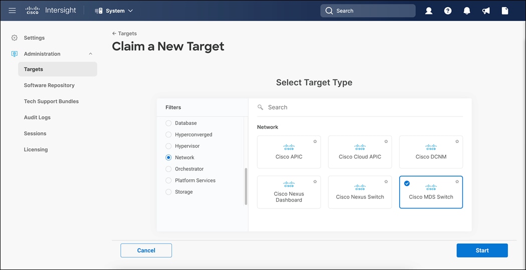Open the Help question mark icon
526x270 pixels.
point(448,11)
